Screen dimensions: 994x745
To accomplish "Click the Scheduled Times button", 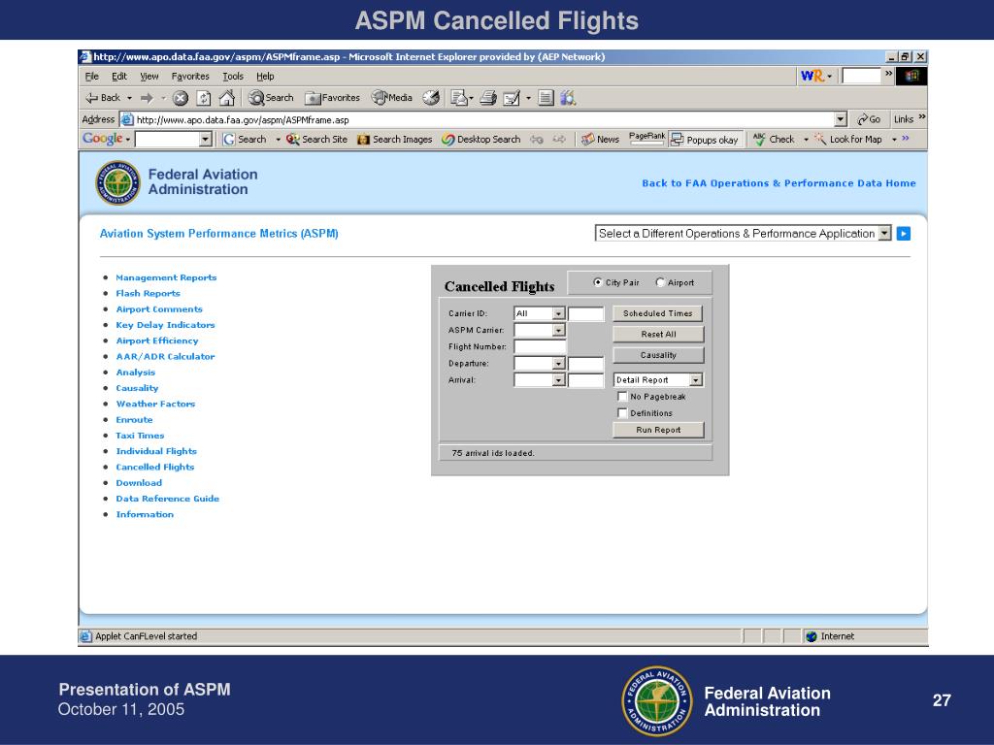I will (658, 313).
